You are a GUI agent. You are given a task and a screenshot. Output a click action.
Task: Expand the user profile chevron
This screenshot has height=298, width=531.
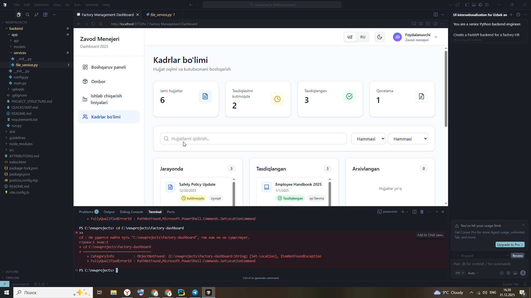click(x=436, y=37)
